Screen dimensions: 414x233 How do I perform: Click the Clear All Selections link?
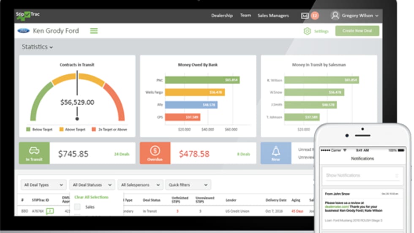[91, 197]
